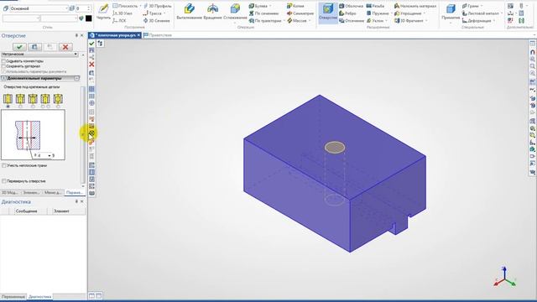Viewport: 537px width, 302px height.
Task: Click the black color swatch in the Стиль group
Action: [x=89, y=18]
